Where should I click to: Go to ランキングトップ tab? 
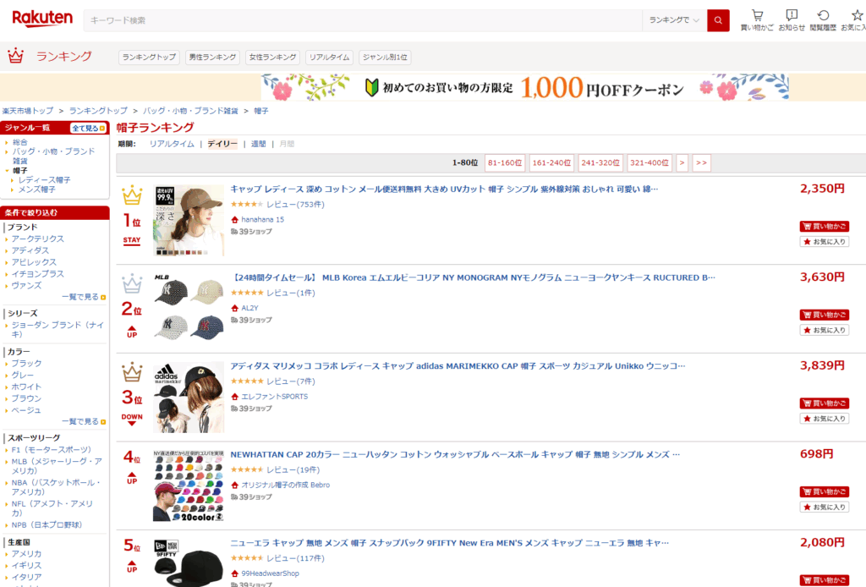point(149,57)
